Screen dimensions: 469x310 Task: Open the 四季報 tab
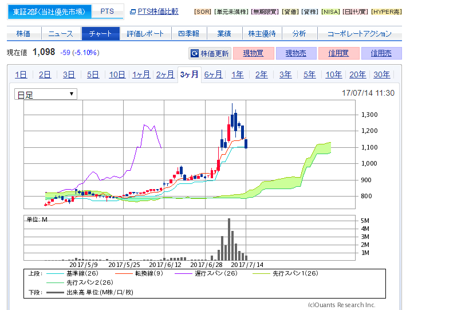(189, 33)
